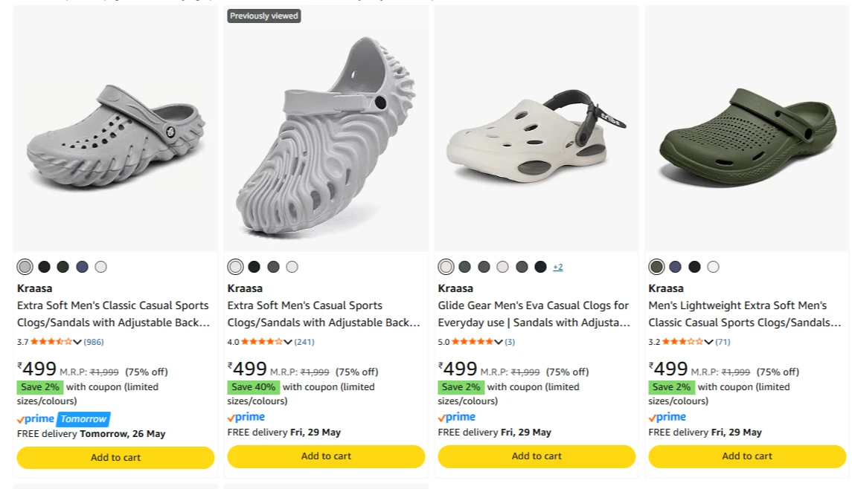Select the dark grey swatch under the swirl clog
This screenshot has width=852, height=489.
[273, 267]
